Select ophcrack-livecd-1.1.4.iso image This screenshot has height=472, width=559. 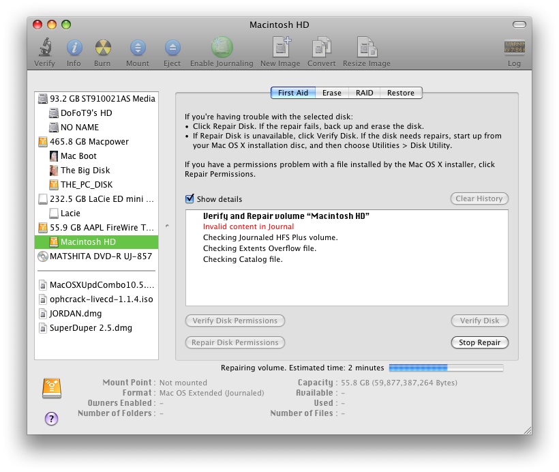[x=97, y=299]
